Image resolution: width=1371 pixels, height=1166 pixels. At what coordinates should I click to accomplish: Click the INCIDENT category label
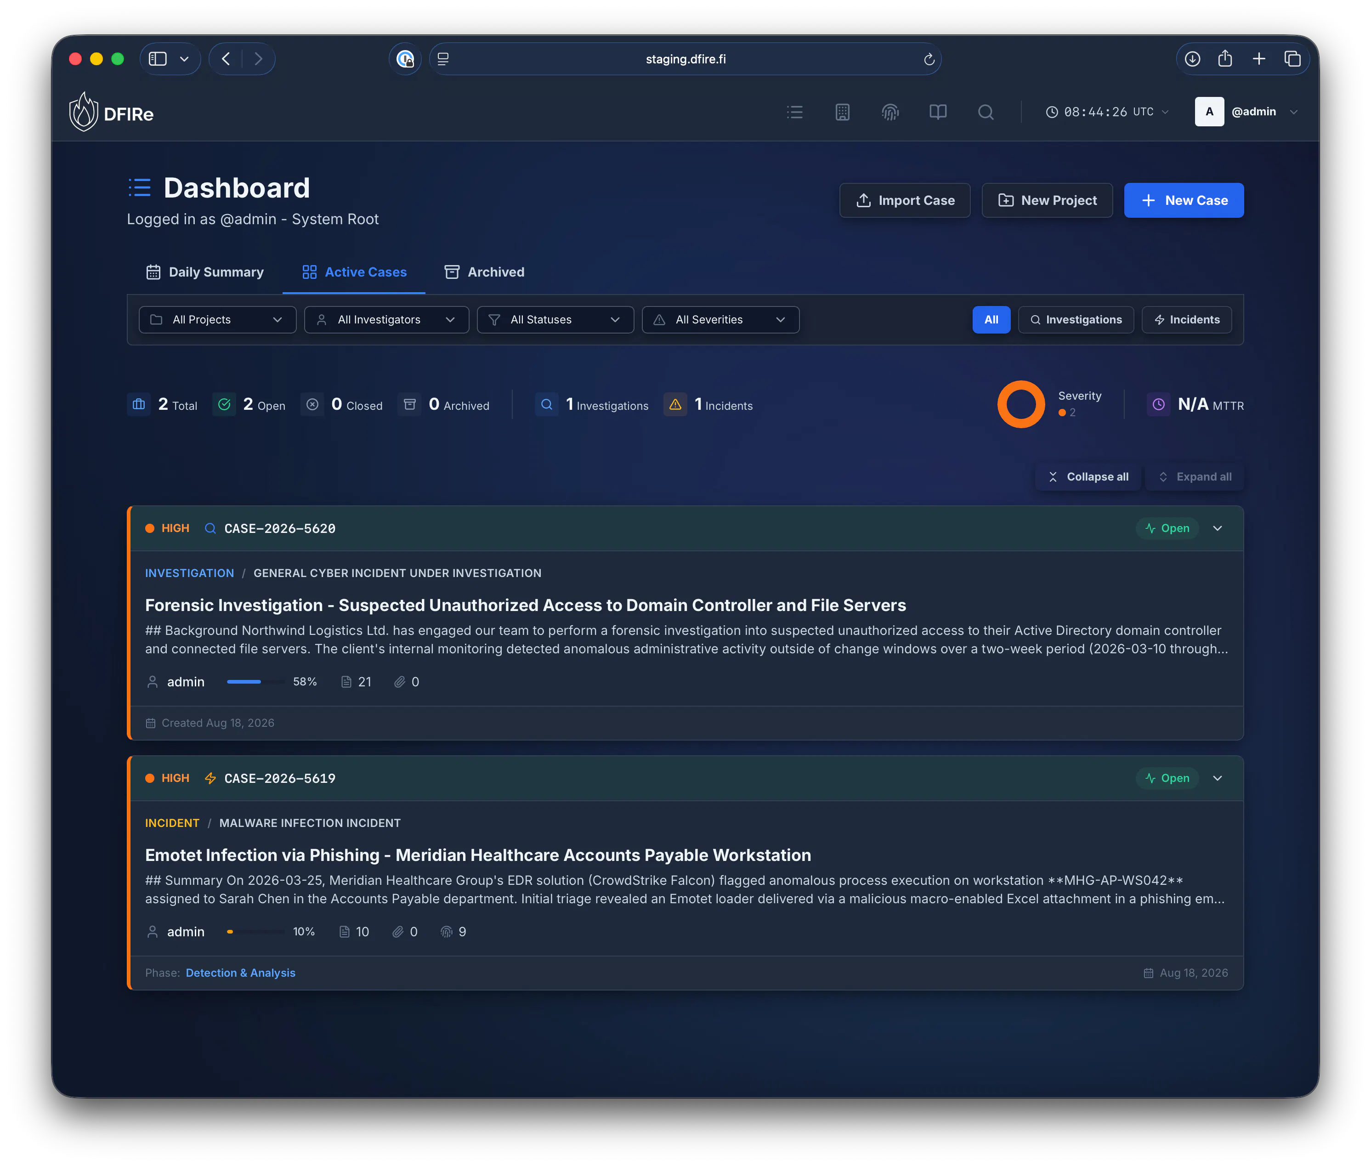pos(173,823)
